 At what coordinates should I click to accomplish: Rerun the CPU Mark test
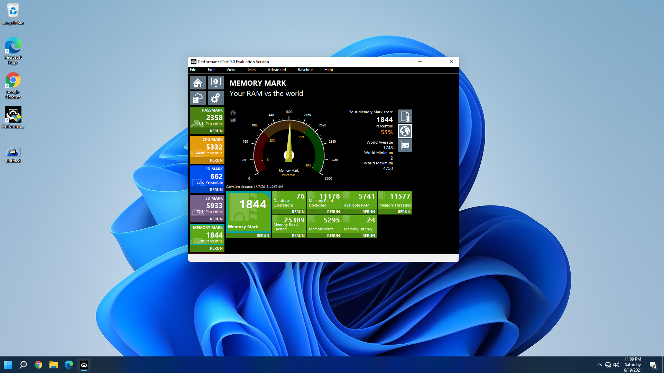tap(216, 160)
